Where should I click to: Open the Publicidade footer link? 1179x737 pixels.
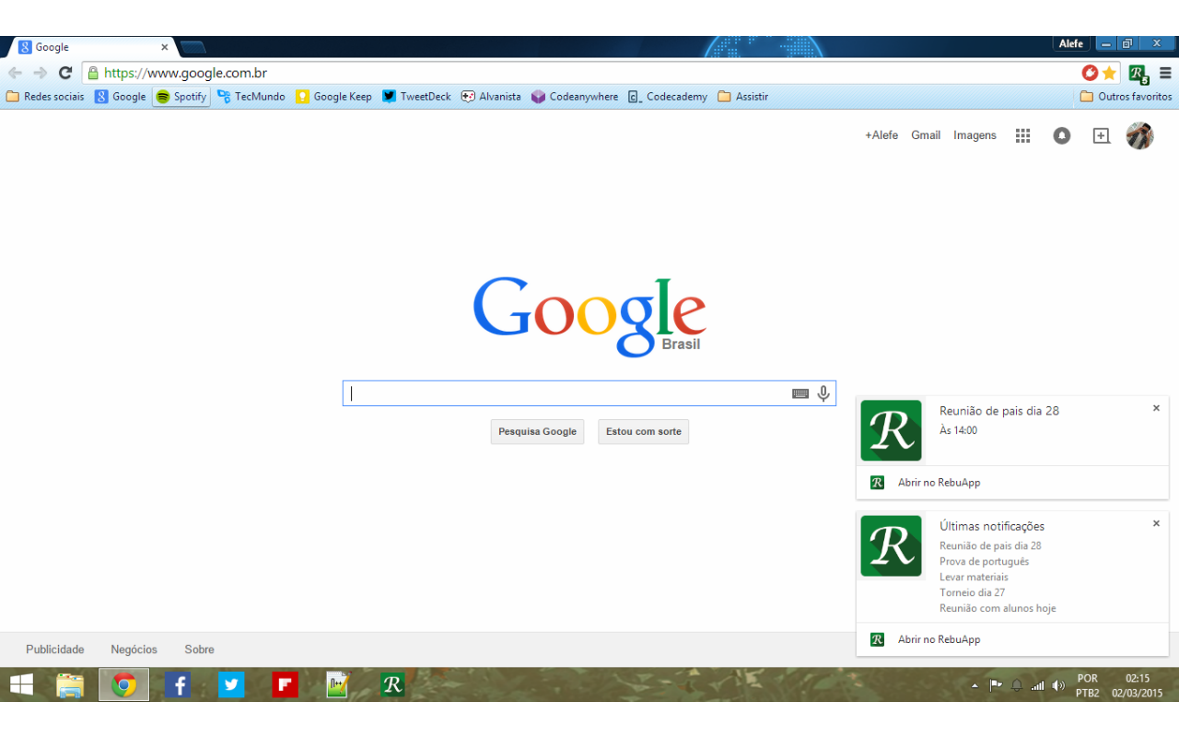click(x=55, y=649)
